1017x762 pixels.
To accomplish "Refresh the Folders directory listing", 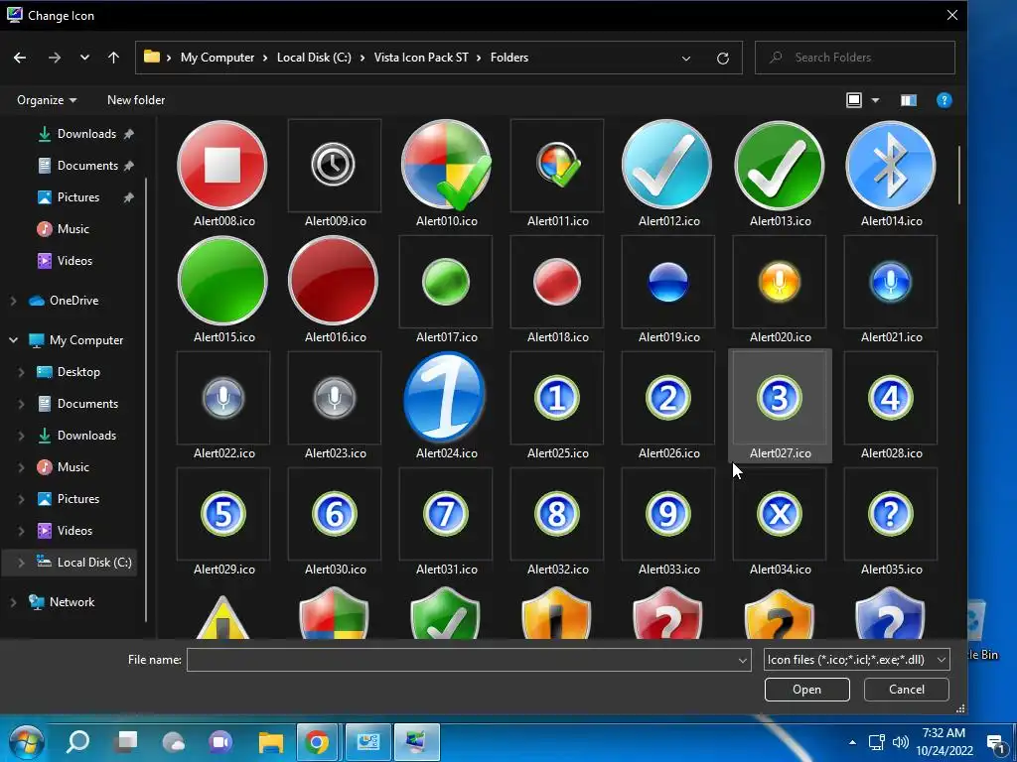I will 723,59.
